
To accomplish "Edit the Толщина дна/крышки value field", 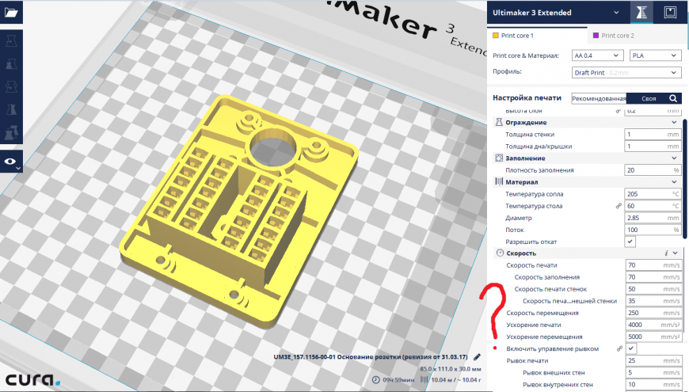I will (653, 146).
